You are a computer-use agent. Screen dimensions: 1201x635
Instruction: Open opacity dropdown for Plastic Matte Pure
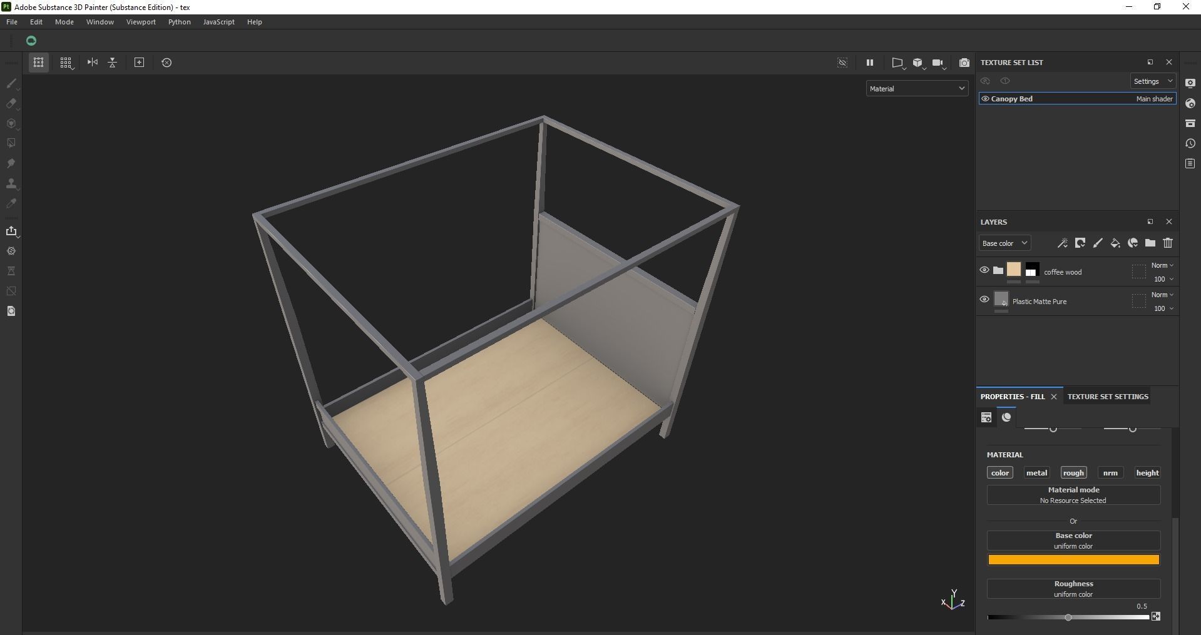coord(1163,308)
